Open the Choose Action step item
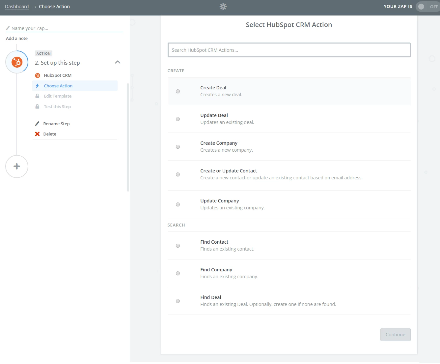 coord(75,86)
